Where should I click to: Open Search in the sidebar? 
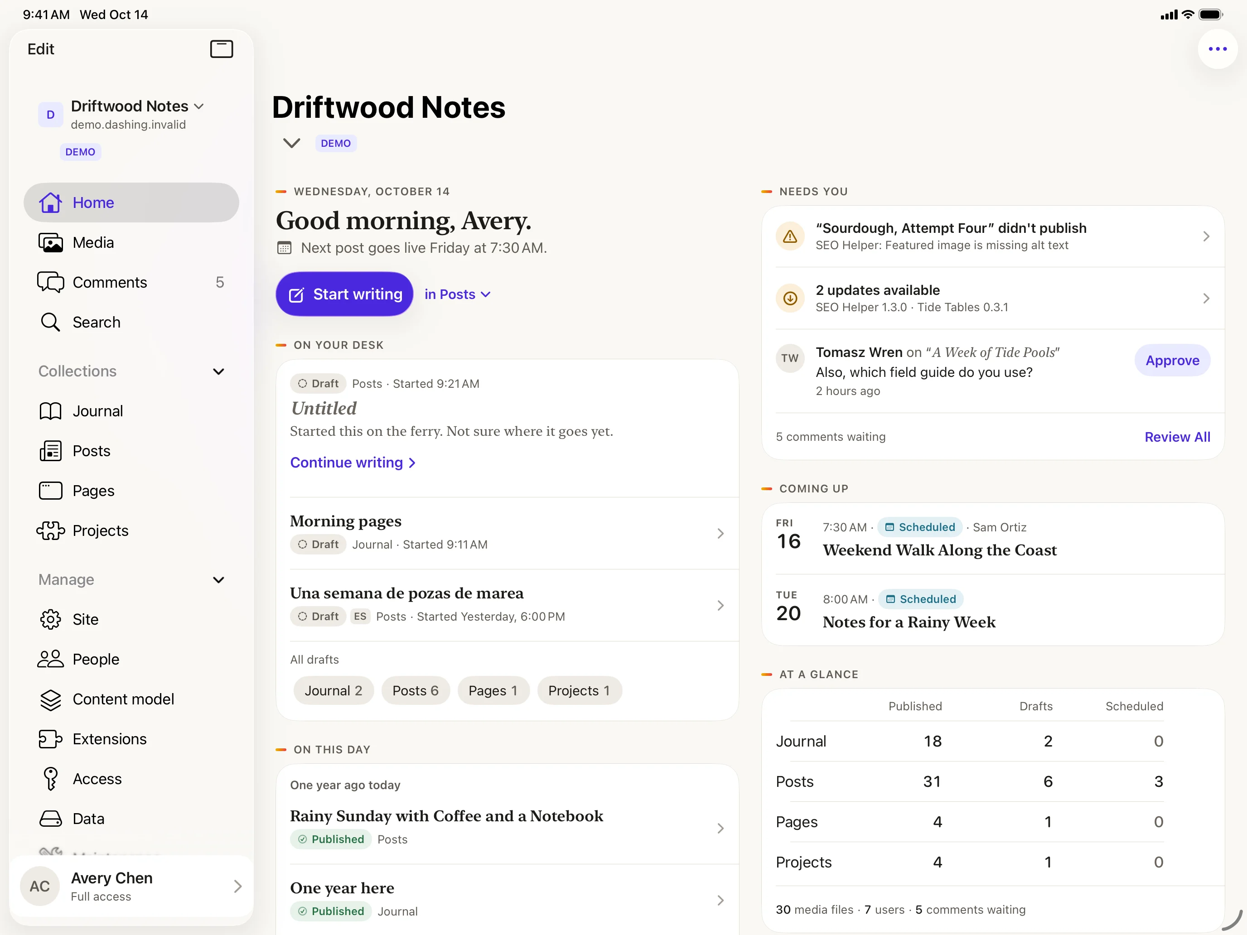(131, 323)
